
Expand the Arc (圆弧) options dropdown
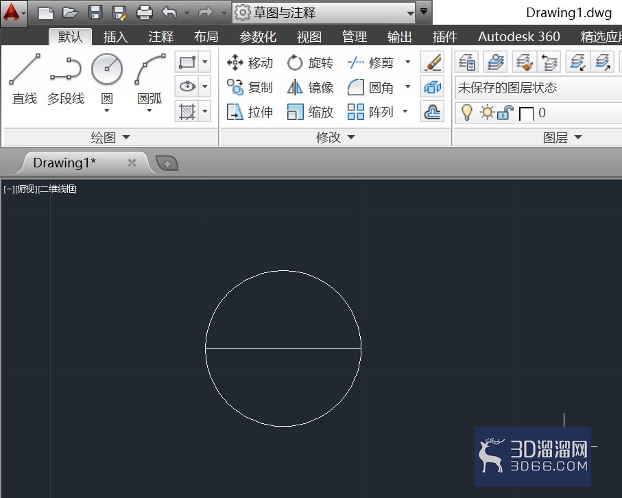pyautogui.click(x=149, y=110)
